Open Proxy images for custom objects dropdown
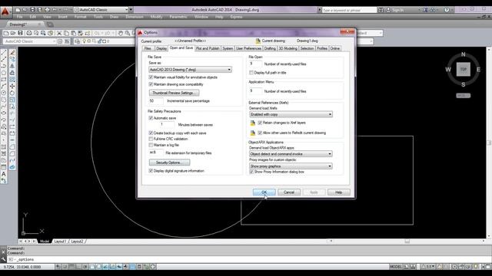This screenshot has width=492, height=276. 291,166
